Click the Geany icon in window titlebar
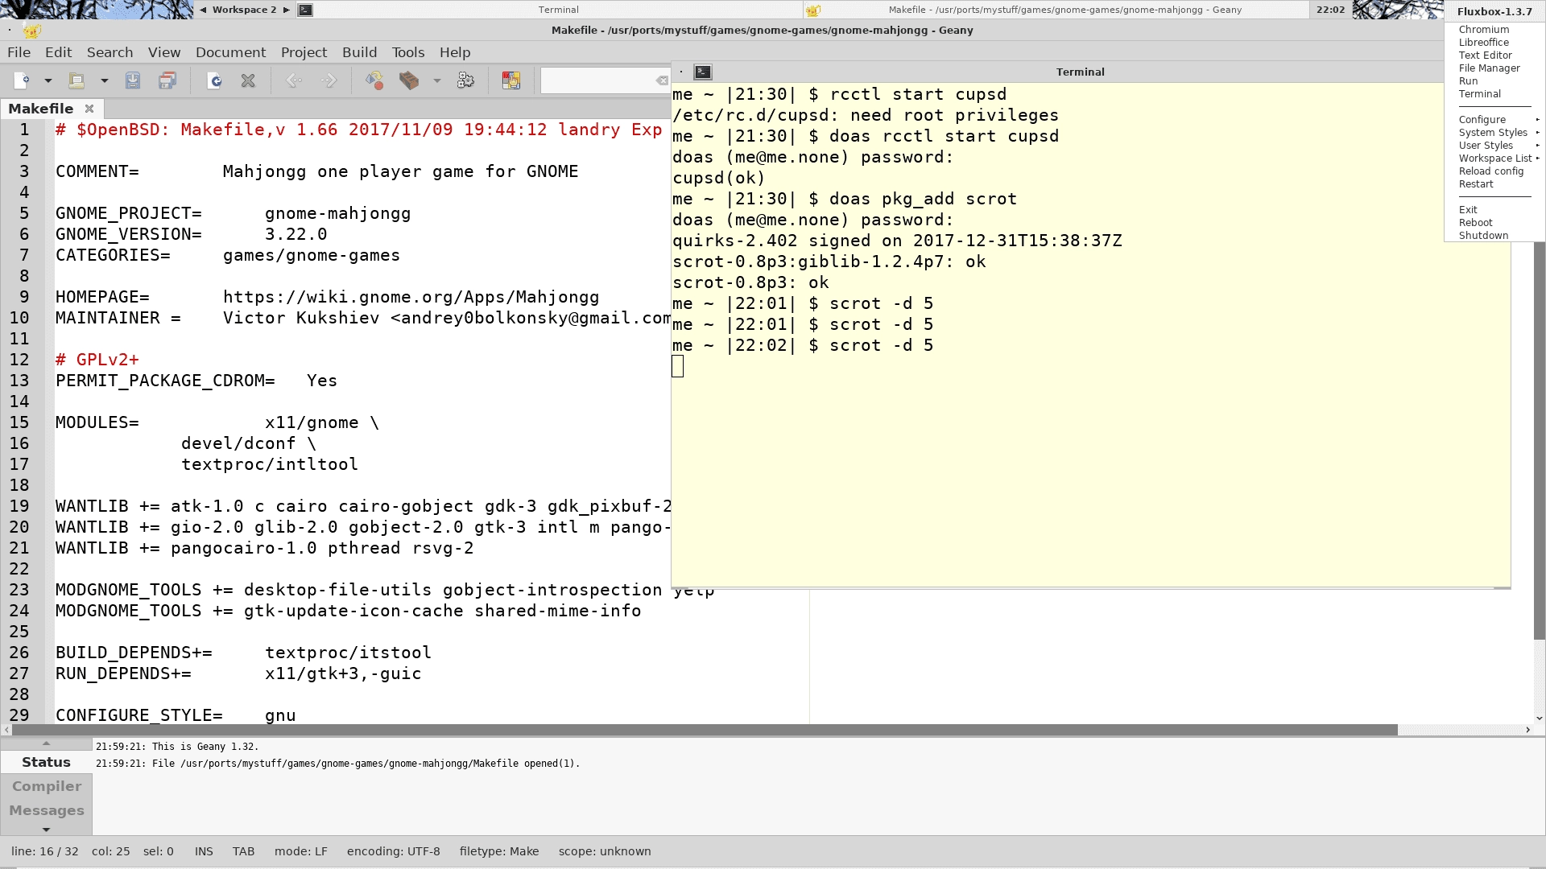Viewport: 1546px width, 869px height. coord(32,31)
